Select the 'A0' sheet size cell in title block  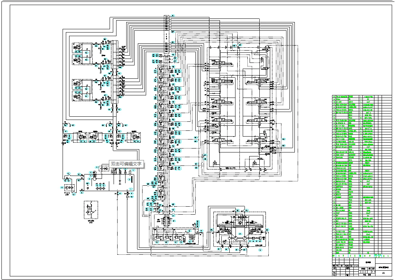[x=384, y=273]
